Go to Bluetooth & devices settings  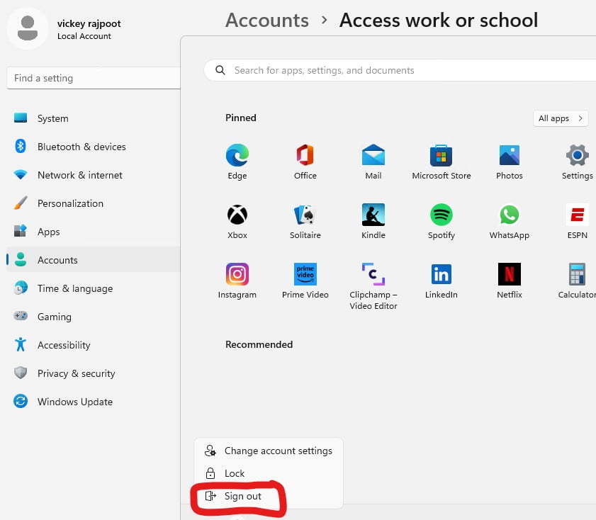(93, 147)
